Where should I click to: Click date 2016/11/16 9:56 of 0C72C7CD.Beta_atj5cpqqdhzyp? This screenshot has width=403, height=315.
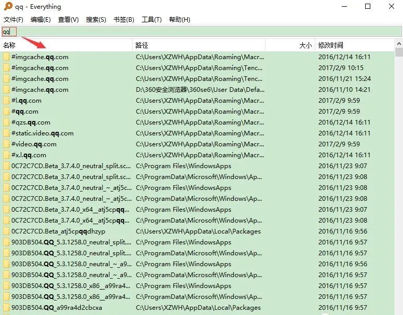343,231
